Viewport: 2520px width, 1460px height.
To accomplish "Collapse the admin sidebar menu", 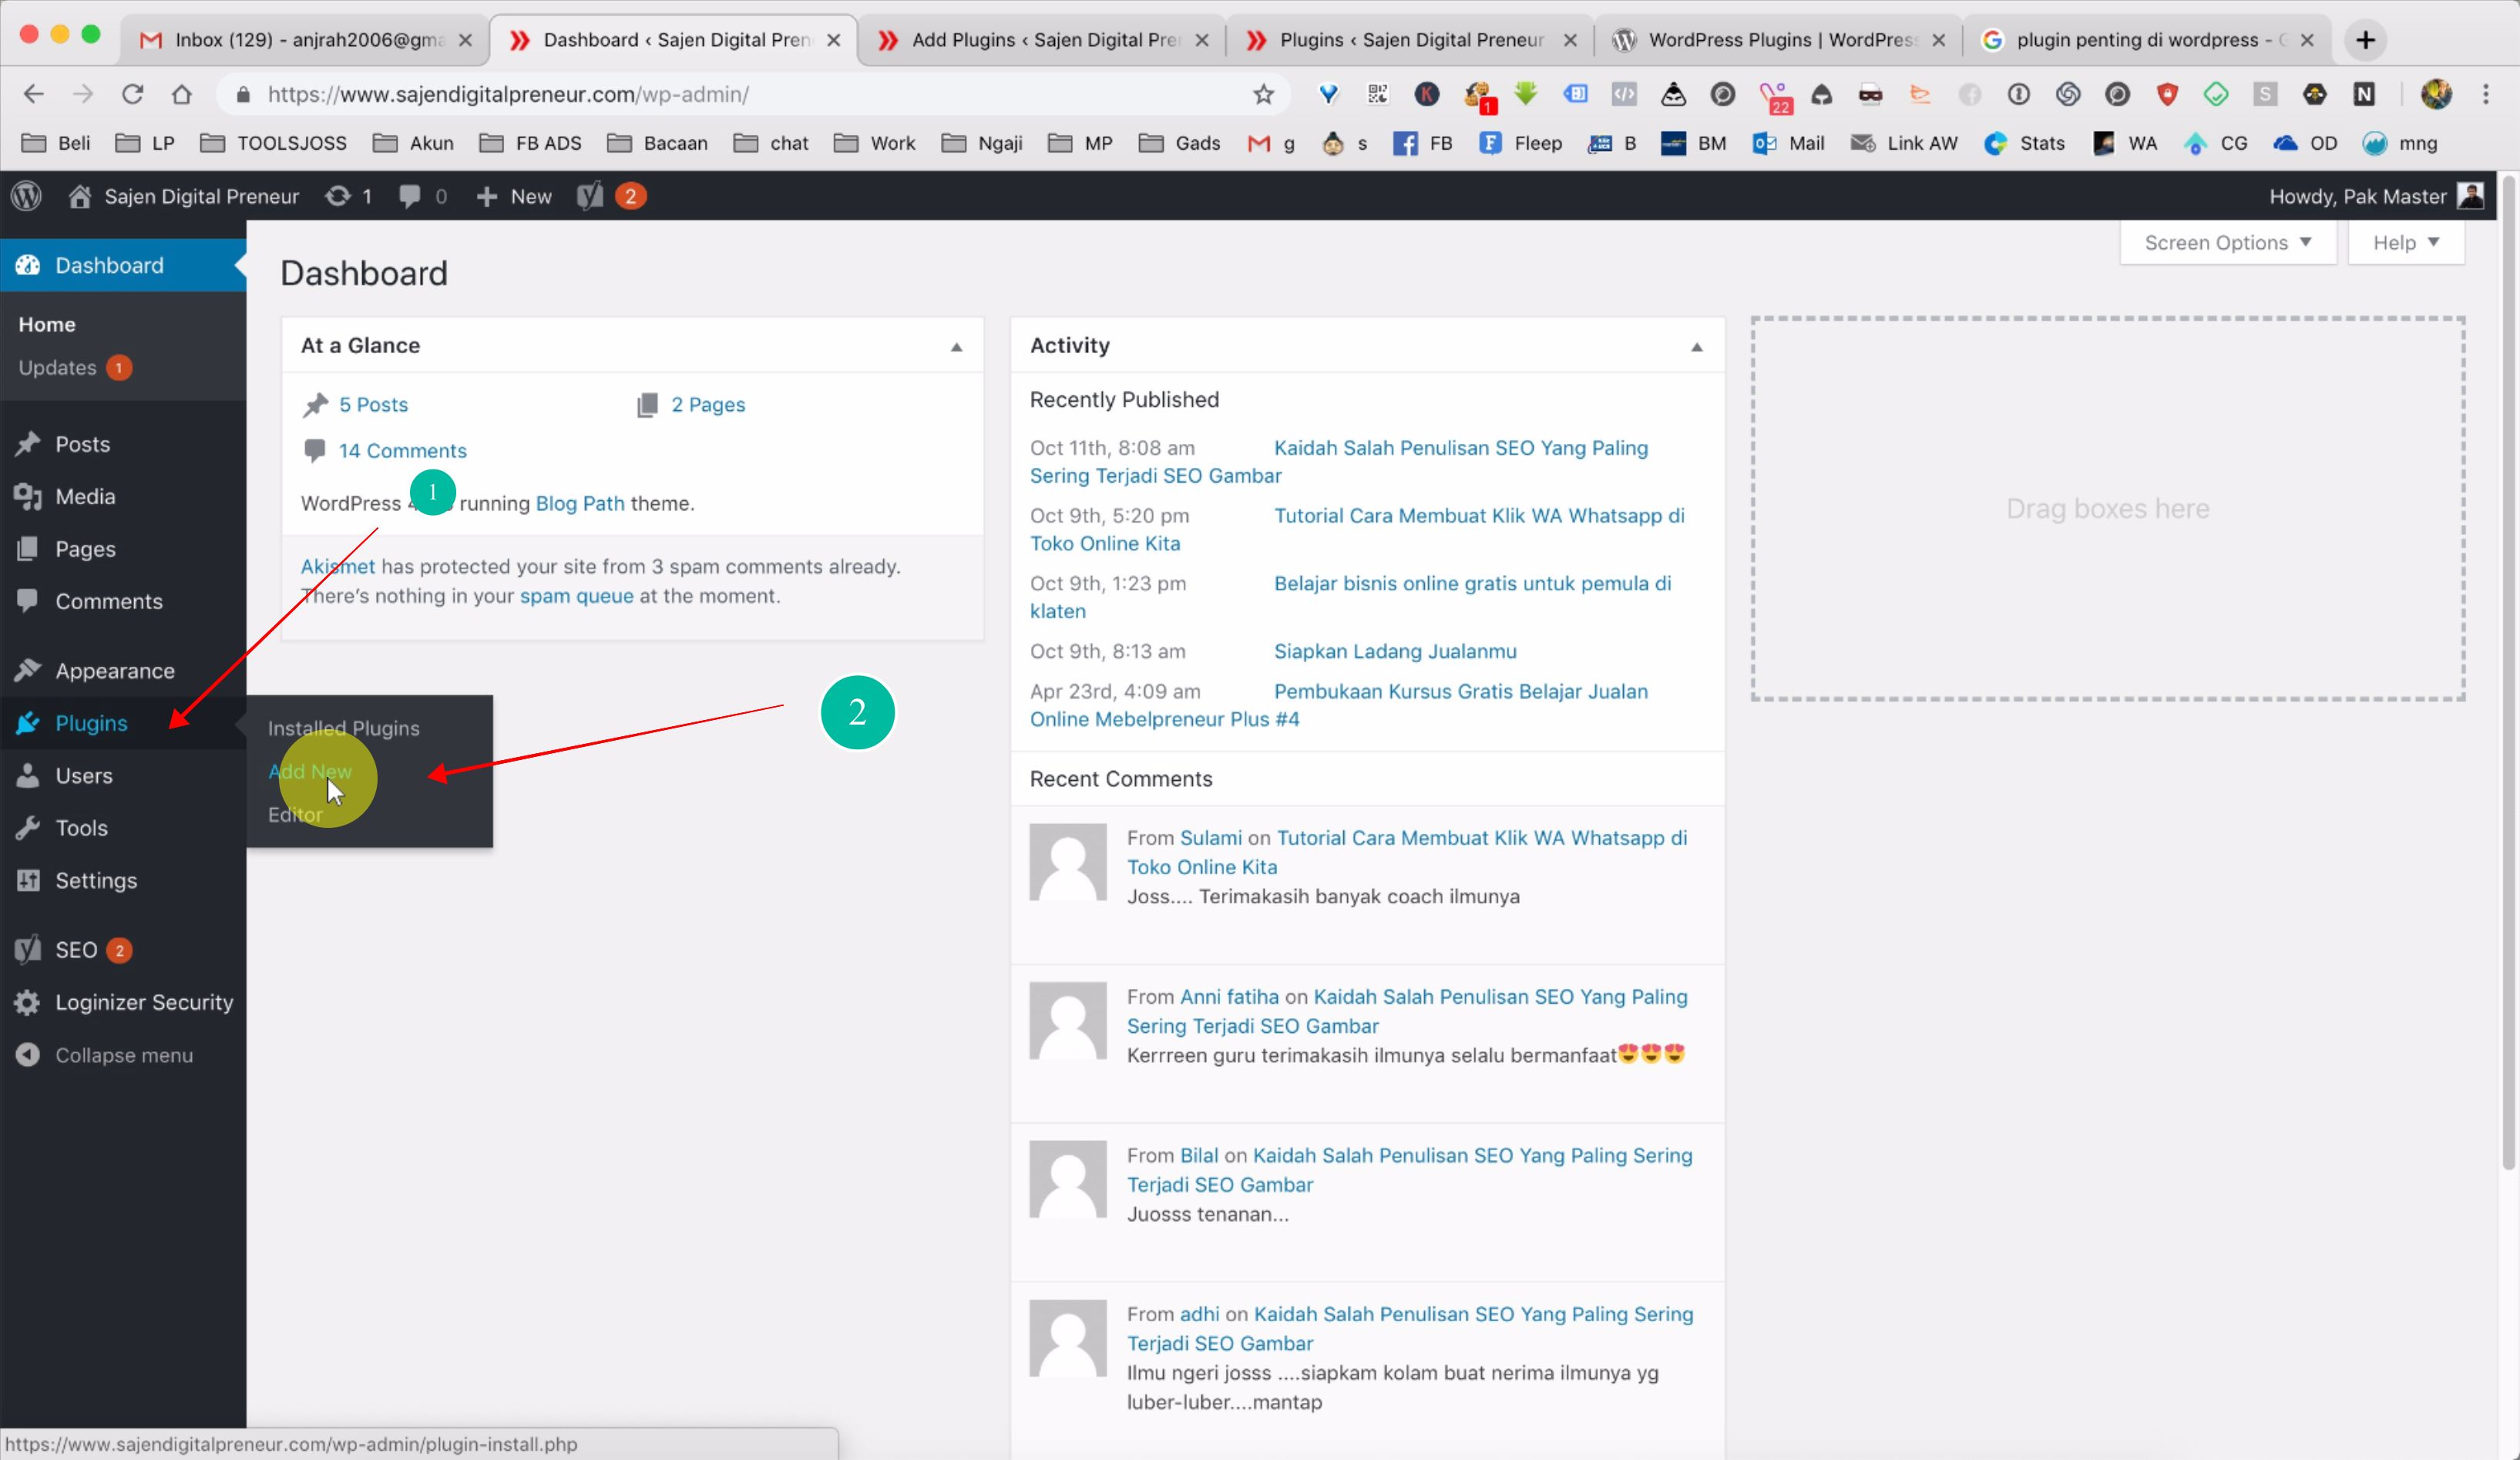I will coord(122,1055).
